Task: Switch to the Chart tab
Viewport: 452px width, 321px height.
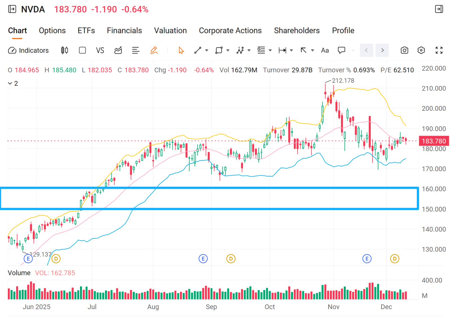Action: [18, 31]
